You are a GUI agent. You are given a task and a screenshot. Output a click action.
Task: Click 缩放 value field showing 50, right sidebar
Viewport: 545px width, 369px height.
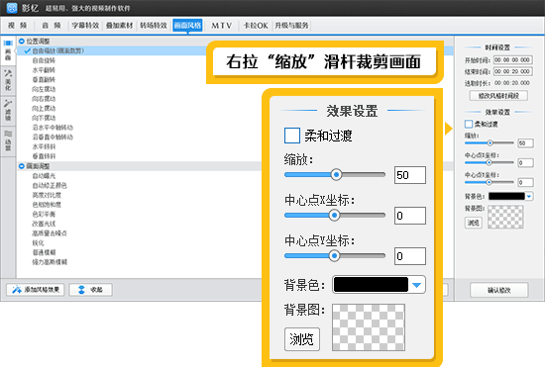click(x=525, y=143)
